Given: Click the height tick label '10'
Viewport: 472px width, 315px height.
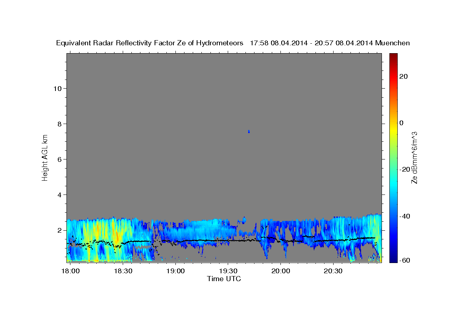Looking at the screenshot, I should 57,88.
